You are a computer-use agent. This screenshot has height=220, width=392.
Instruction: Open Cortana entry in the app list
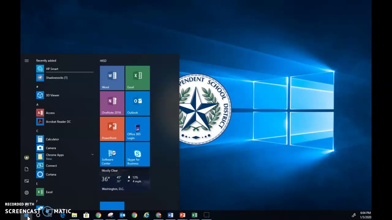(x=65, y=174)
